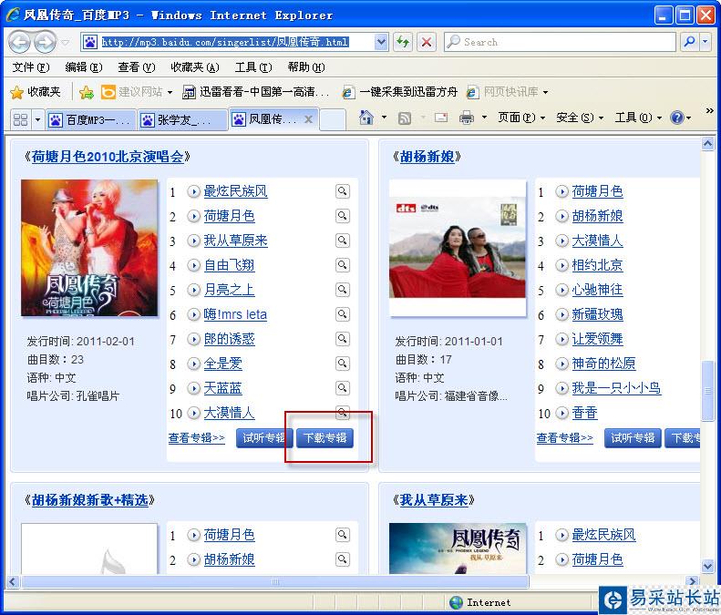Click 试听专辑 for 荷塘月色2010北京演唱会
721x615 pixels.
[264, 438]
